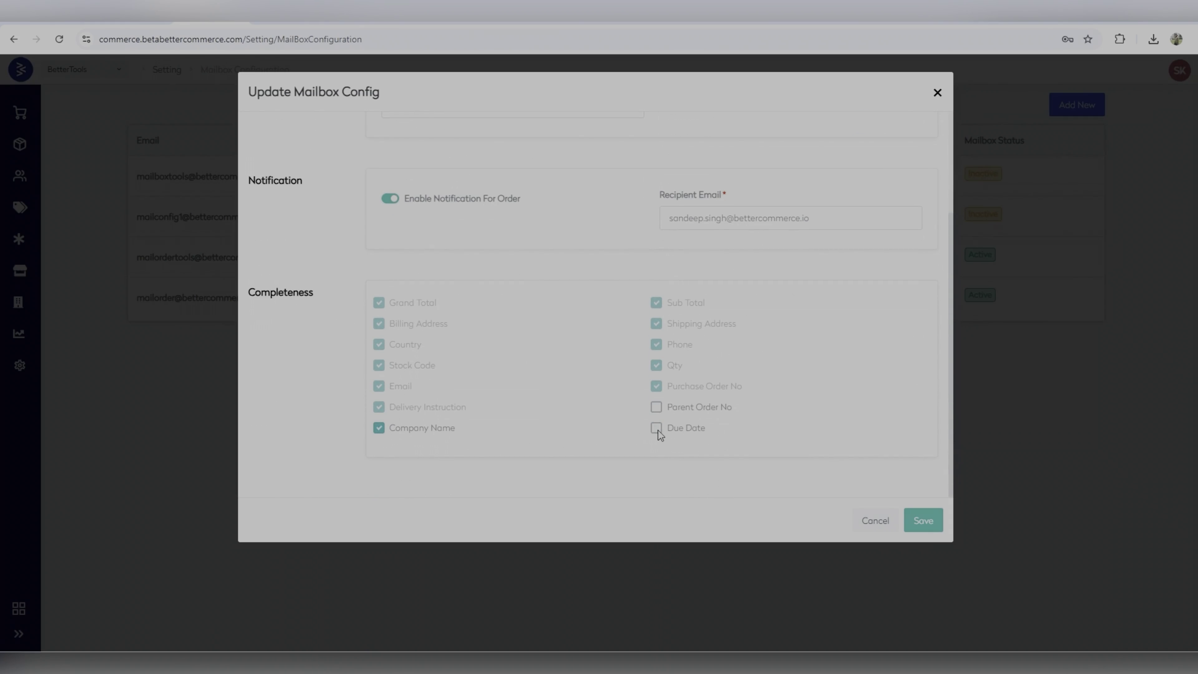The image size is (1198, 674).
Task: Open the store front sidebar icon
Action: [x=20, y=271]
